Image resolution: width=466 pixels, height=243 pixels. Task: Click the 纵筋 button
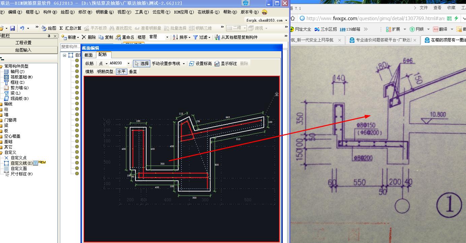point(90,63)
